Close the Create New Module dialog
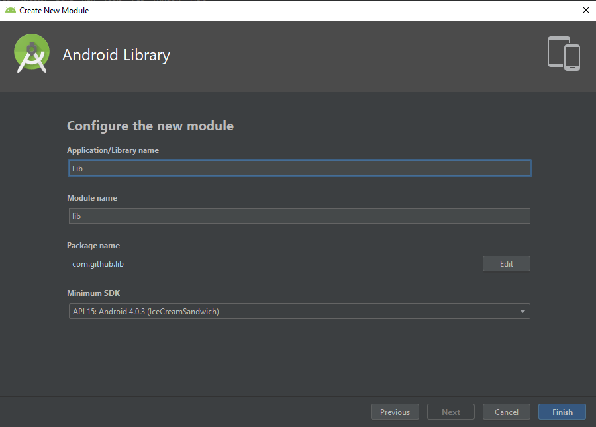596x427 pixels. [x=585, y=10]
